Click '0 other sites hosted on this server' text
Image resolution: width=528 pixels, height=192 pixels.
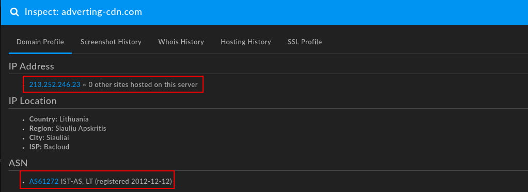[143, 84]
